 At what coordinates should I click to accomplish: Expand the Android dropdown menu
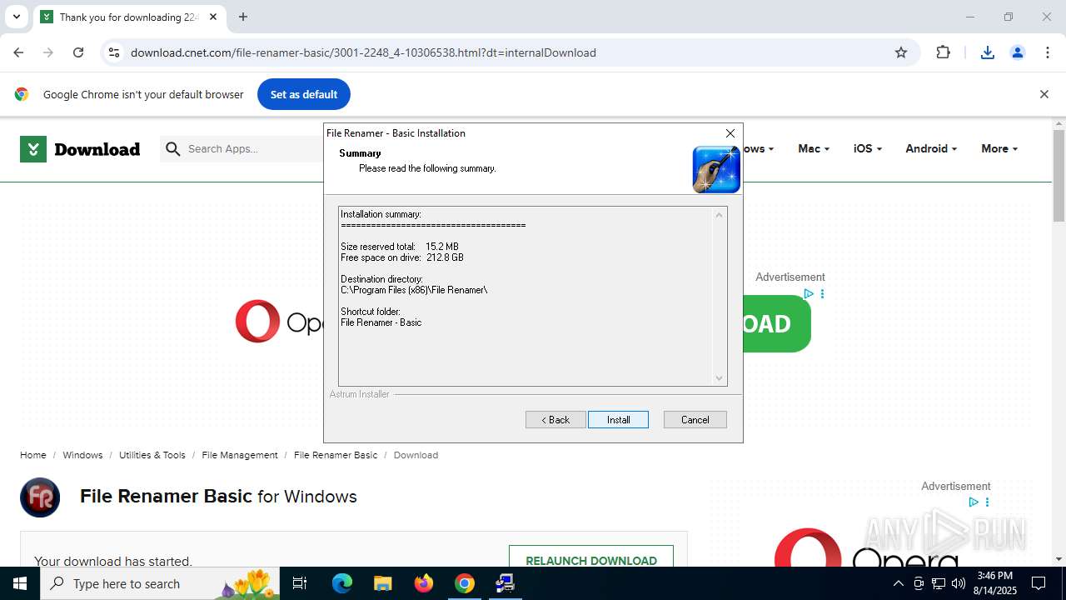click(931, 148)
